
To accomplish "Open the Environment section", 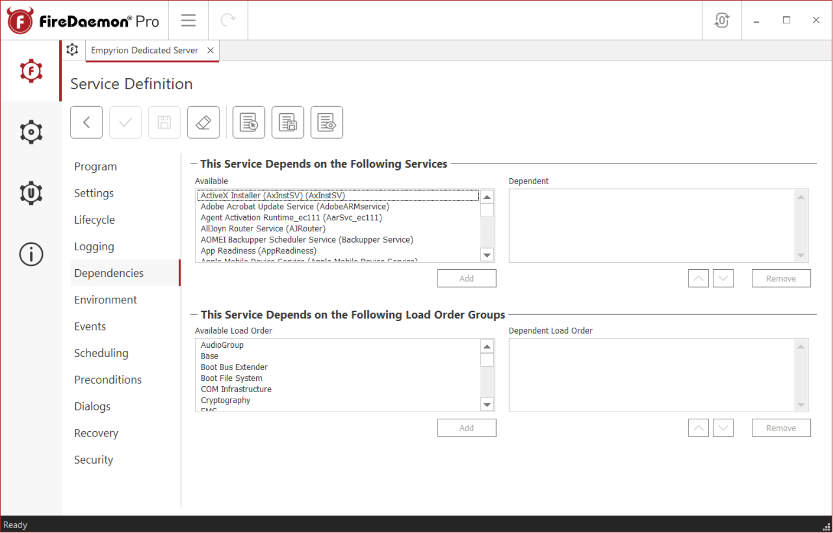I will pyautogui.click(x=106, y=300).
